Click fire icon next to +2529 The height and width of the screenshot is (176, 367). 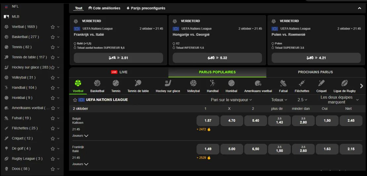pos(209,158)
